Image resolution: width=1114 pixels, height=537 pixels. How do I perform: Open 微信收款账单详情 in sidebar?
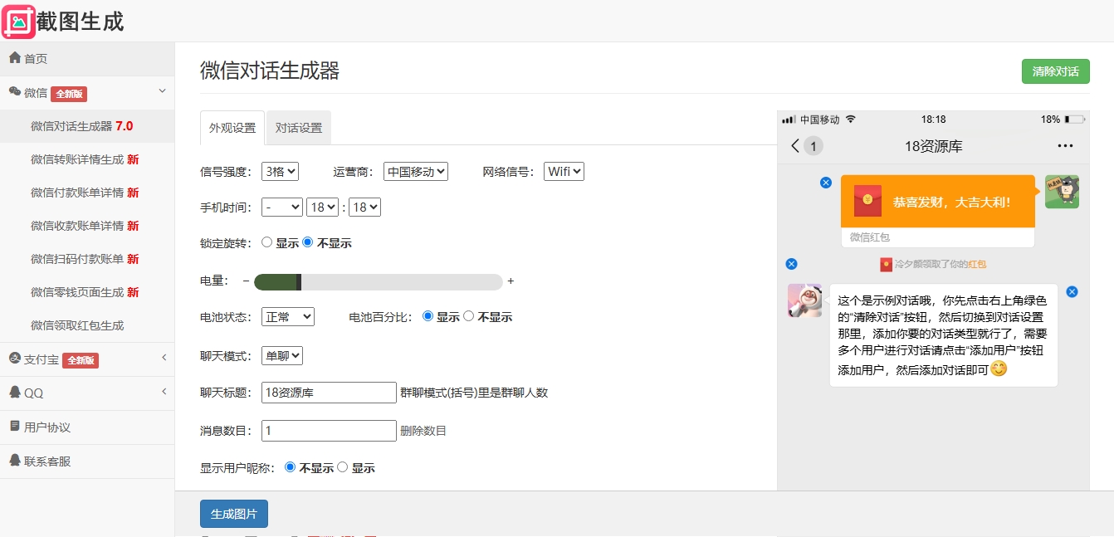pyautogui.click(x=87, y=226)
